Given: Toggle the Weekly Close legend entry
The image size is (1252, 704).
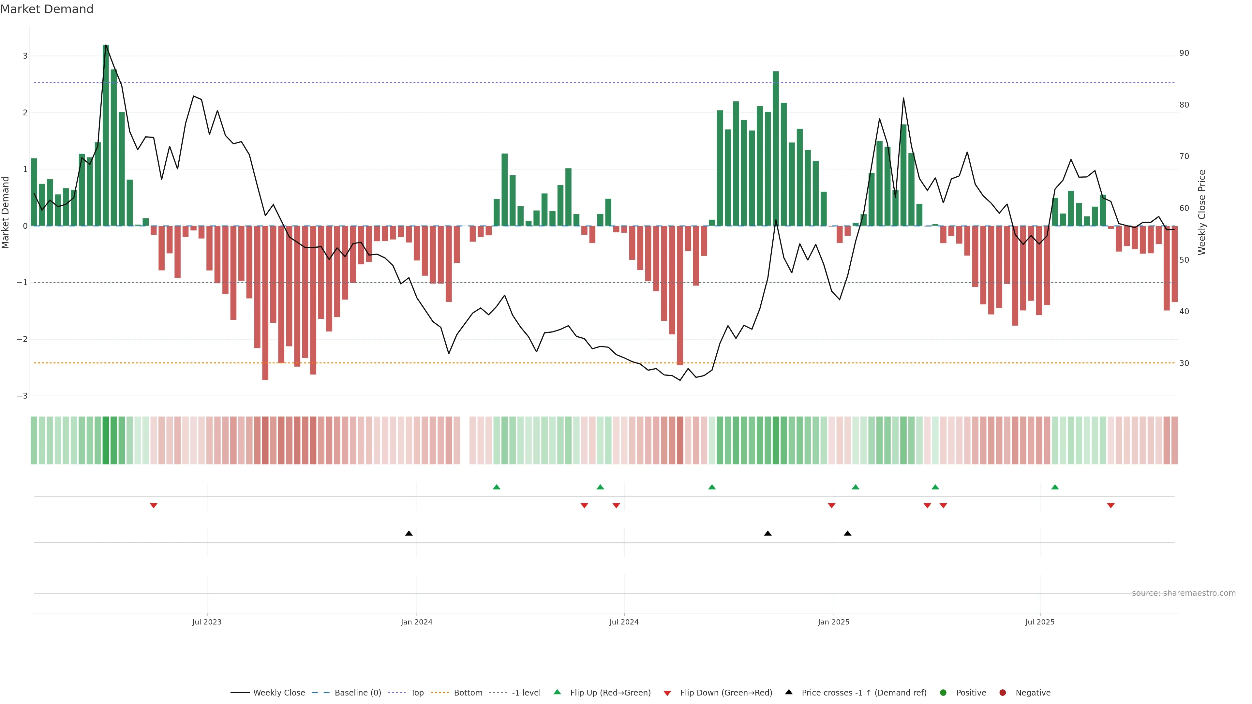Looking at the screenshot, I should pos(278,693).
